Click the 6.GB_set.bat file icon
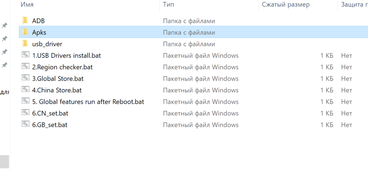The width and height of the screenshot is (368, 173). 25,124
